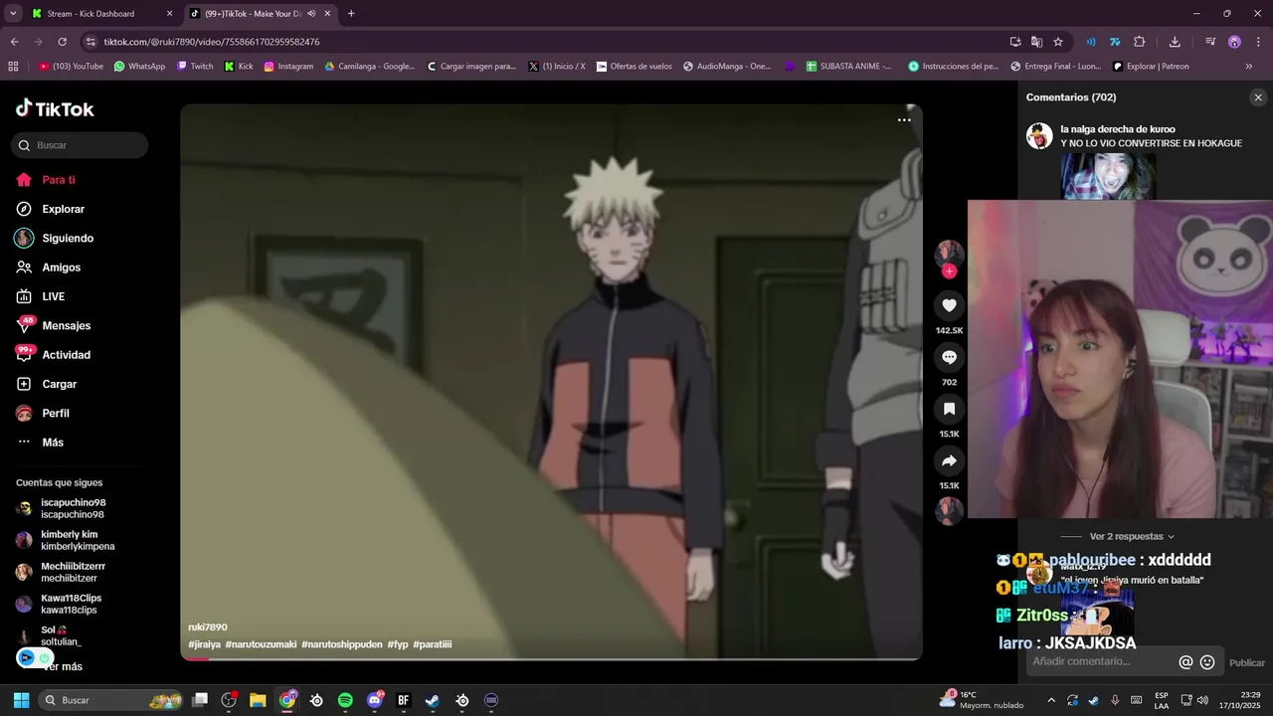Insert a mention with the @ icon
Screen dimensions: 1273x716
1185,662
